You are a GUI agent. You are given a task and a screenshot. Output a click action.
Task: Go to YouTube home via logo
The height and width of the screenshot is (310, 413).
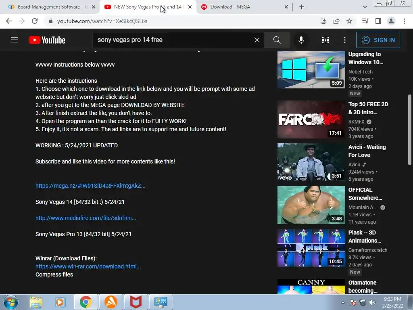47,40
